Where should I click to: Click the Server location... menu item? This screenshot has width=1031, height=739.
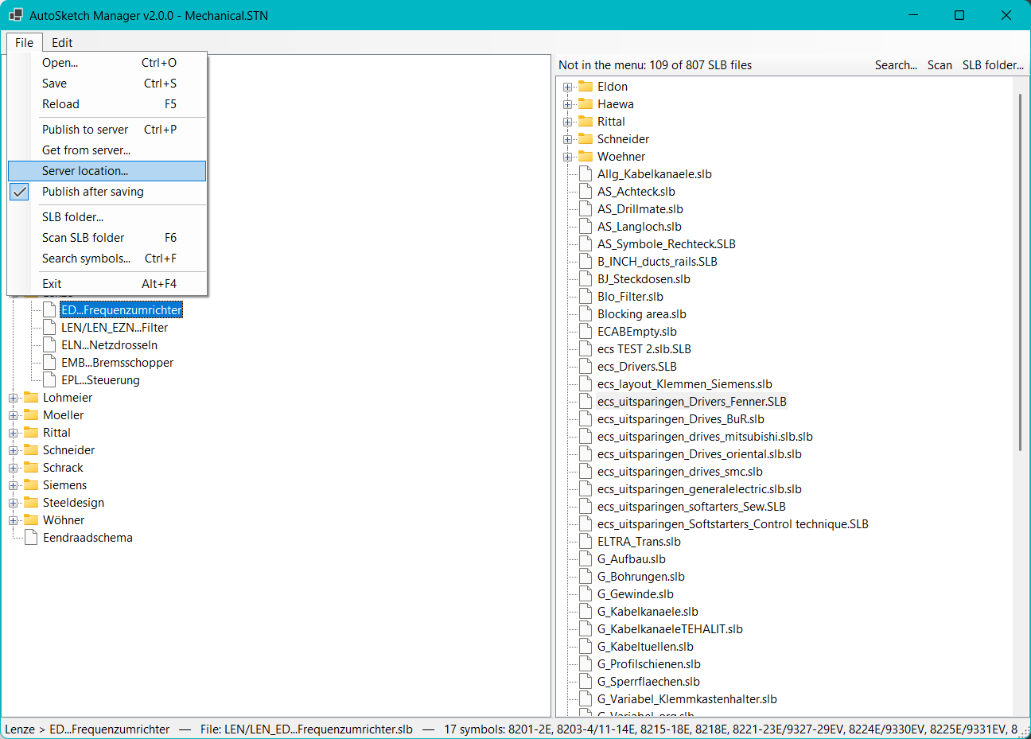pyautogui.click(x=107, y=171)
